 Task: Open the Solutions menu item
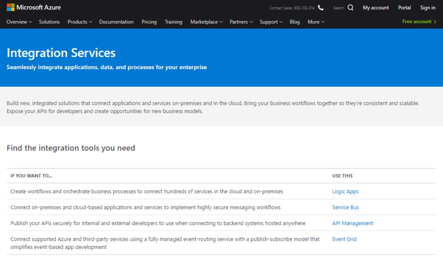49,22
